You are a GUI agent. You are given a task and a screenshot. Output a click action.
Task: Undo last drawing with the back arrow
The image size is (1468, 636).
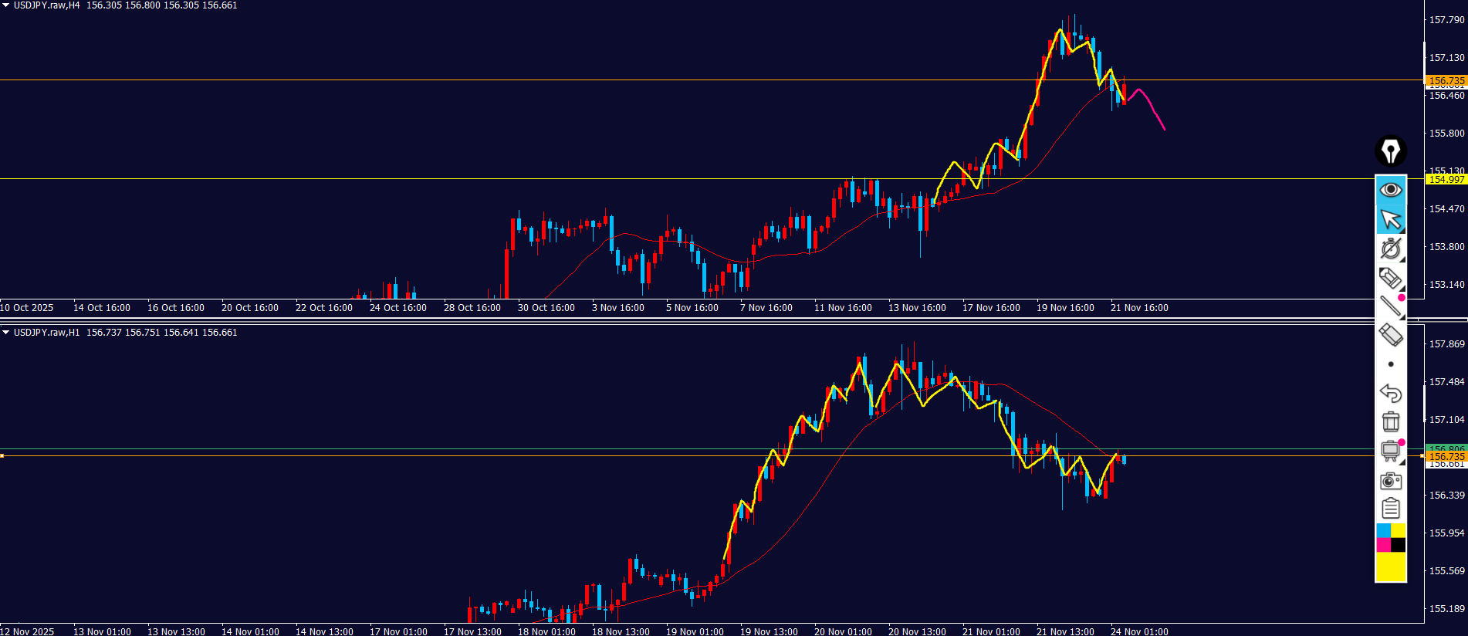click(1390, 393)
